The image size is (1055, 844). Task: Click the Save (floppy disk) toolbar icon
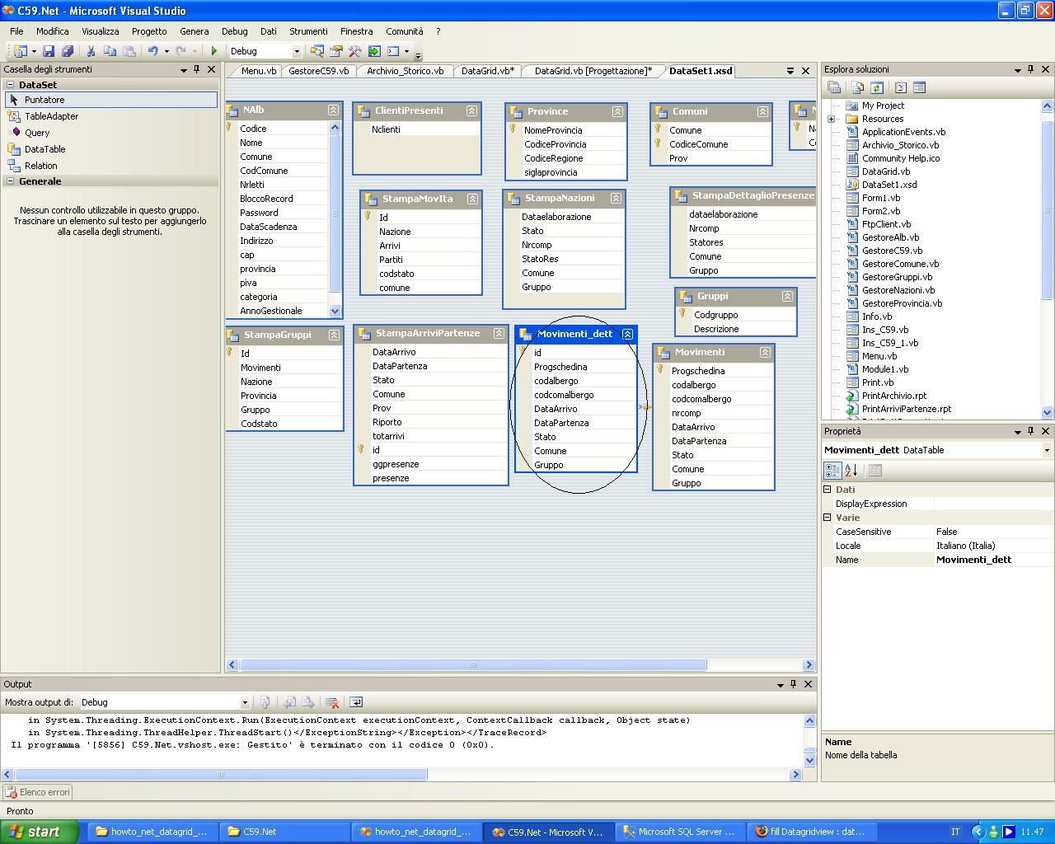[49, 51]
